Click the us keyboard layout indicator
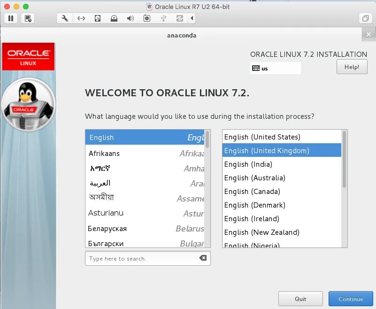The width and height of the screenshot is (376, 309). (275, 69)
